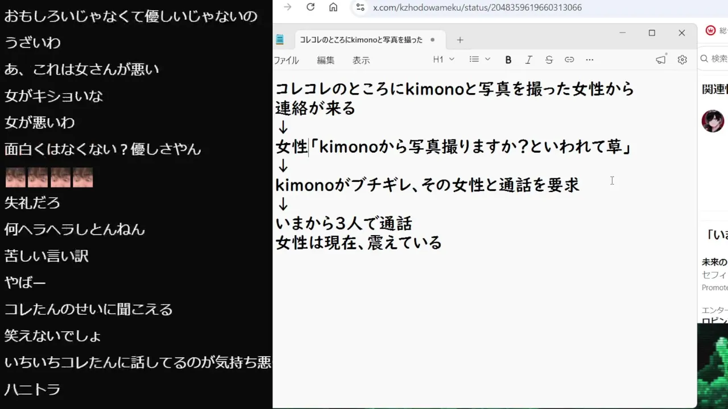
Task: Click the chat comment 'うざいわ'
Action: tap(32, 43)
